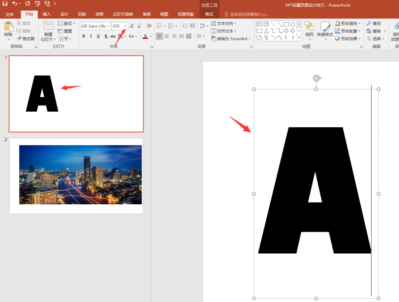Click the New Slide icon
This screenshot has height=302, width=399.
[48, 26]
